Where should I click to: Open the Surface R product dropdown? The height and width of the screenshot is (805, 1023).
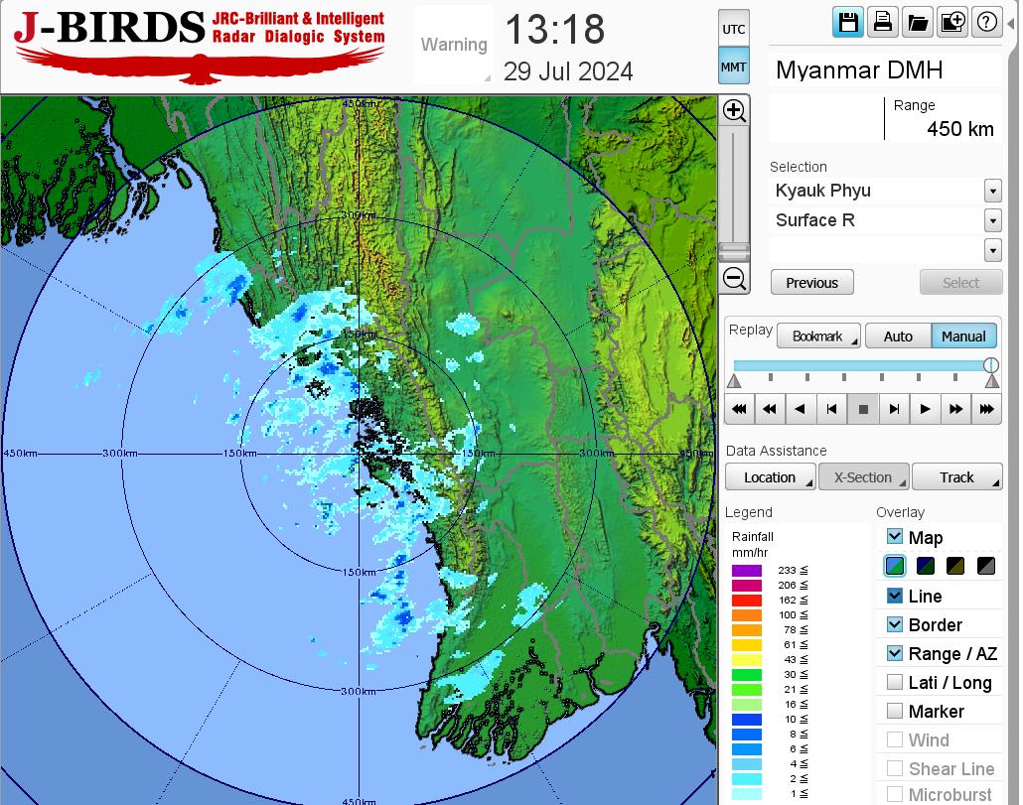992,220
